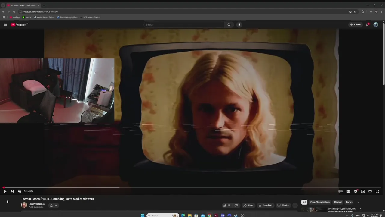
Task: Open the Browse bookmark
Action: (x=27, y=17)
